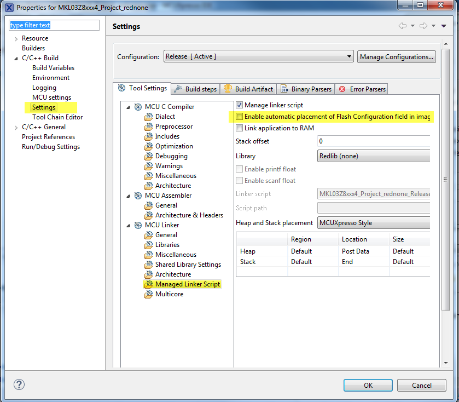Select Tool Chain Editor in the tree
The width and height of the screenshot is (459, 402).
(x=57, y=117)
